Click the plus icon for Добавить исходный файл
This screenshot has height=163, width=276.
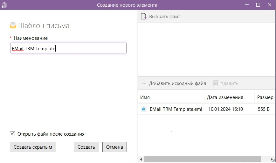point(144,83)
